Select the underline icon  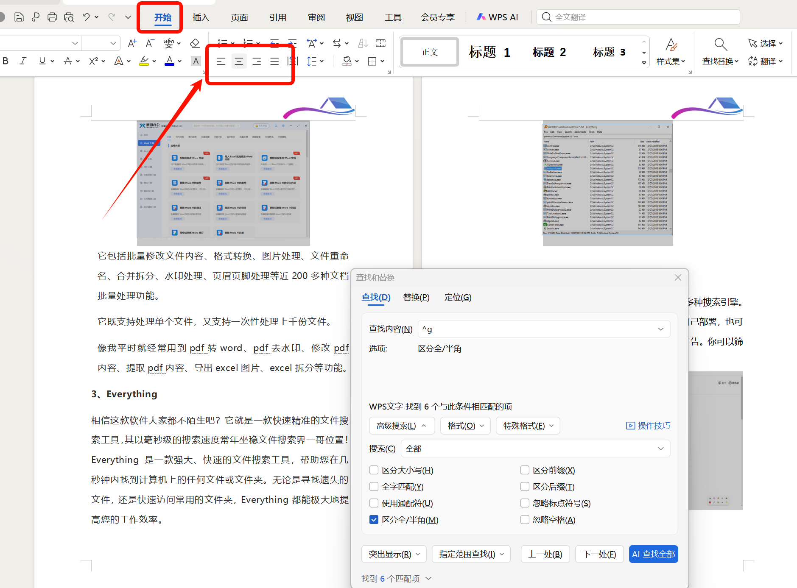coord(41,61)
